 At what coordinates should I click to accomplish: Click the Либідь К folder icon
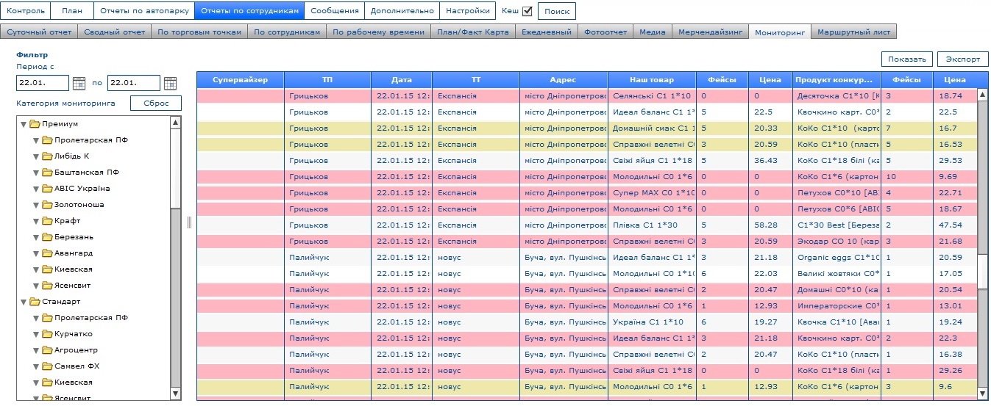point(47,156)
